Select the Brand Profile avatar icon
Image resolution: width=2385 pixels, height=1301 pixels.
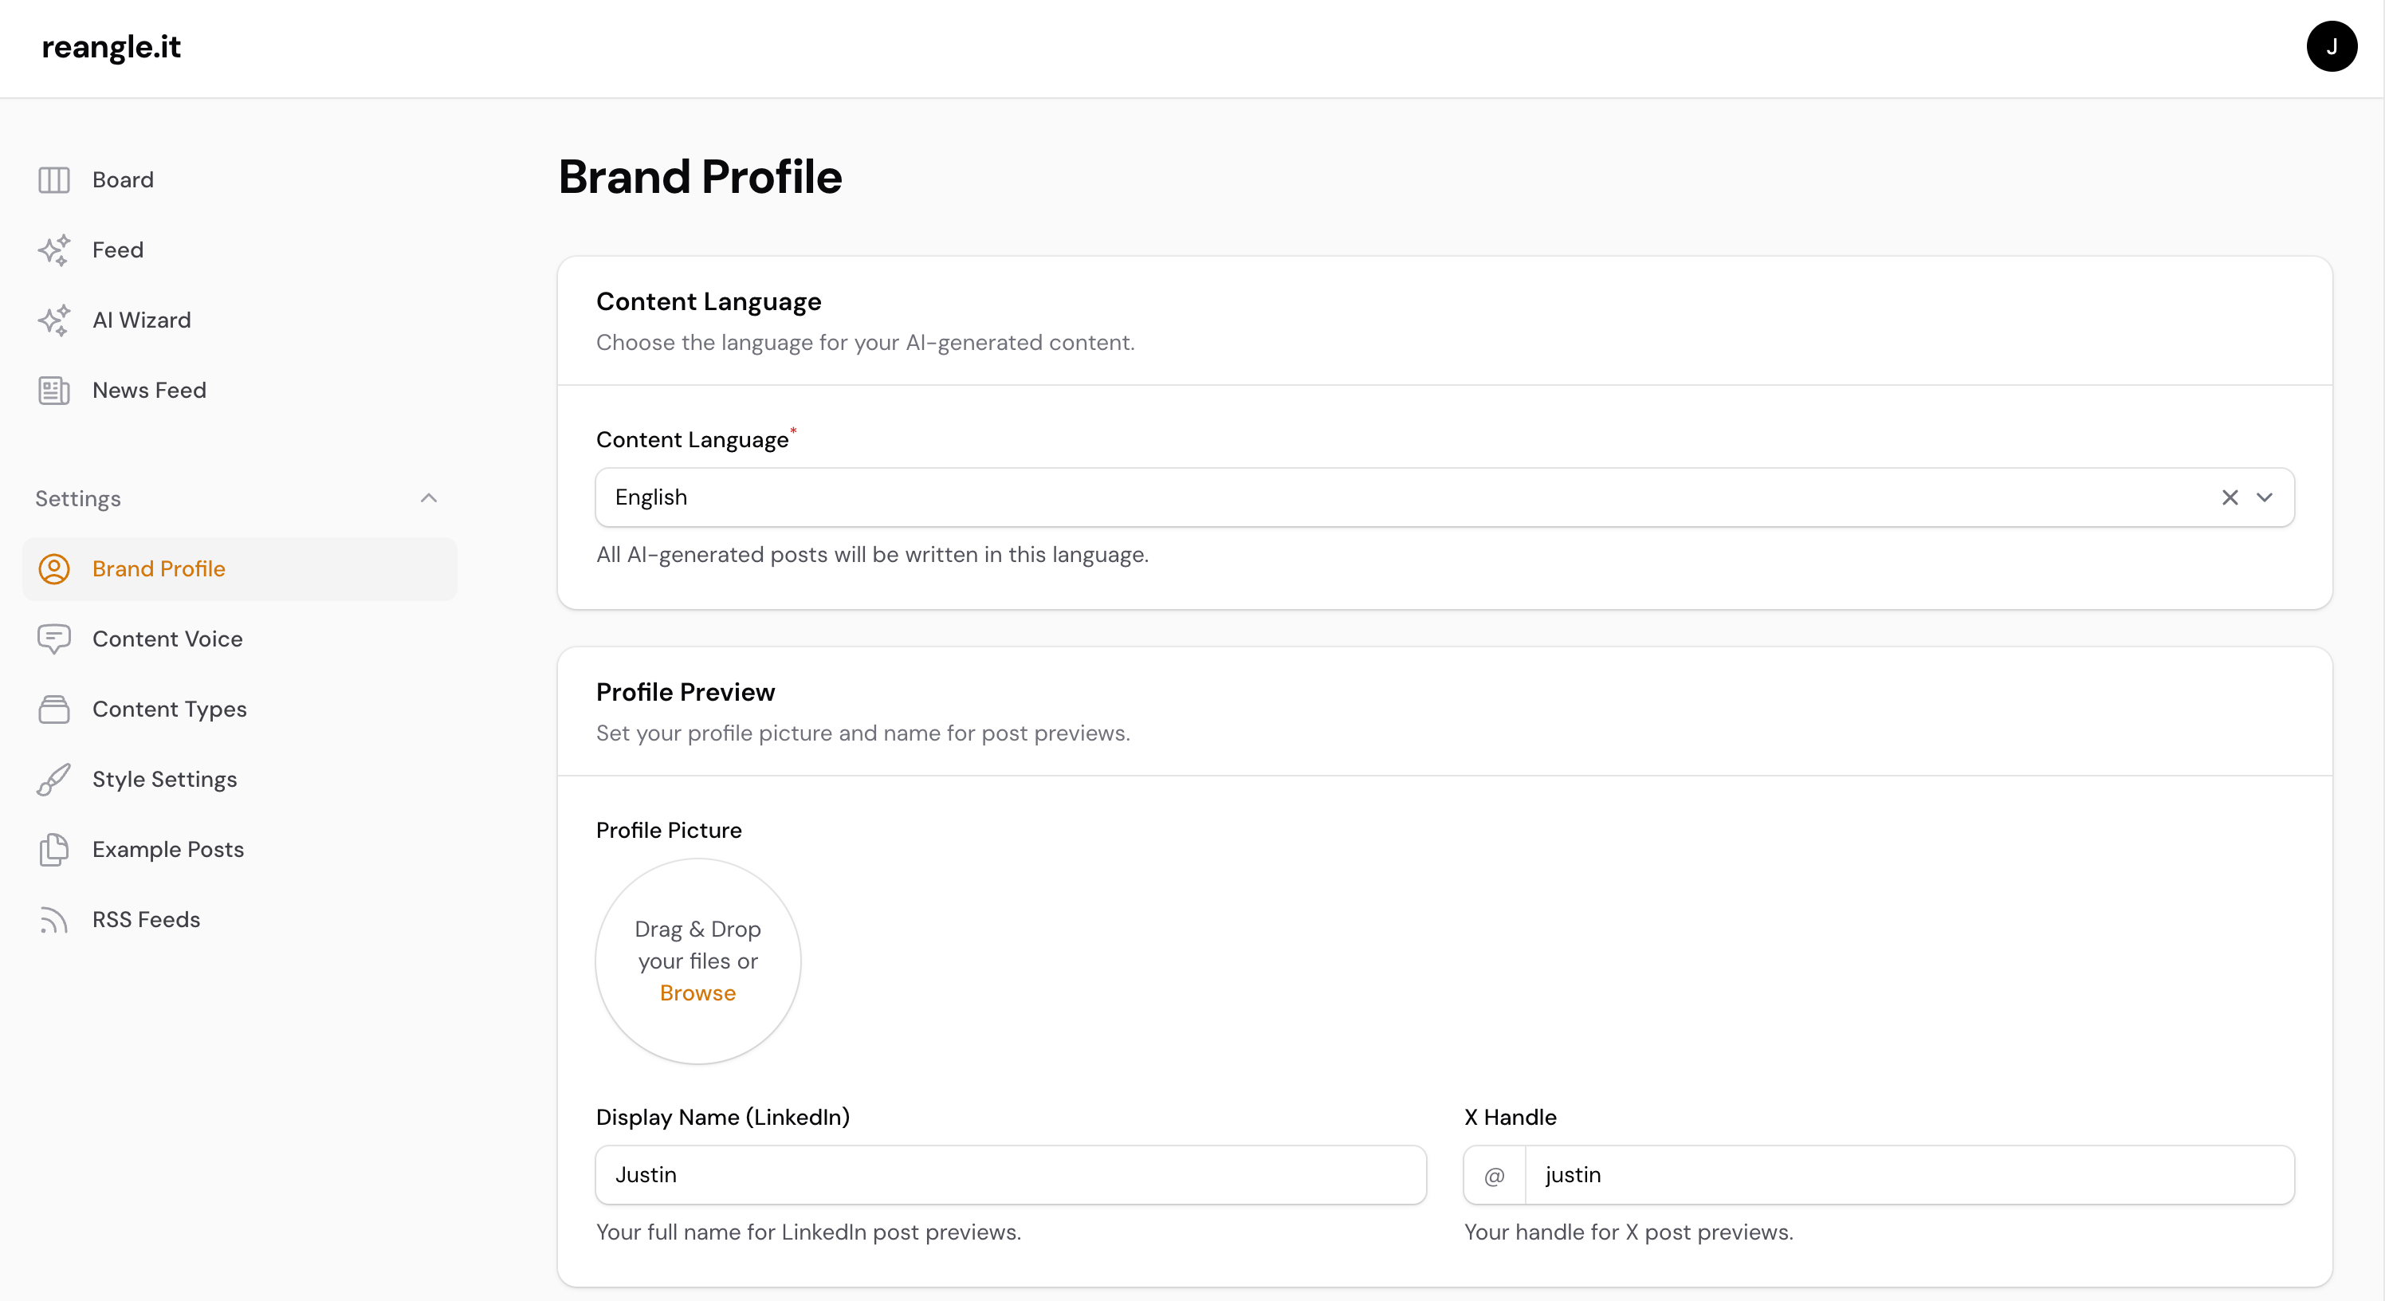pos(53,568)
